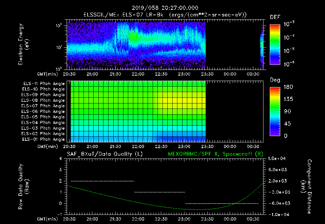Select the ELS-06 Pitch Angle row label
Viewport: 325px width, 224px height.
point(43,112)
